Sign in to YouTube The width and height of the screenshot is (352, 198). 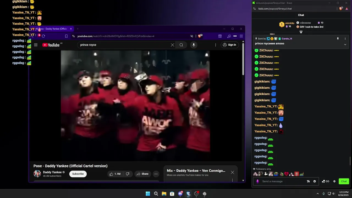(x=229, y=45)
